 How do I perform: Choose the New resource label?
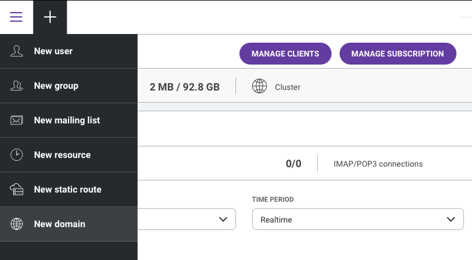tap(62, 155)
